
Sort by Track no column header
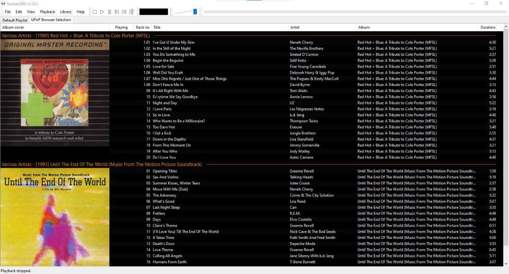[142, 27]
